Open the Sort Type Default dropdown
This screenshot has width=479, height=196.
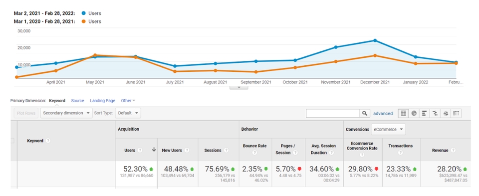pyautogui.click(x=128, y=113)
